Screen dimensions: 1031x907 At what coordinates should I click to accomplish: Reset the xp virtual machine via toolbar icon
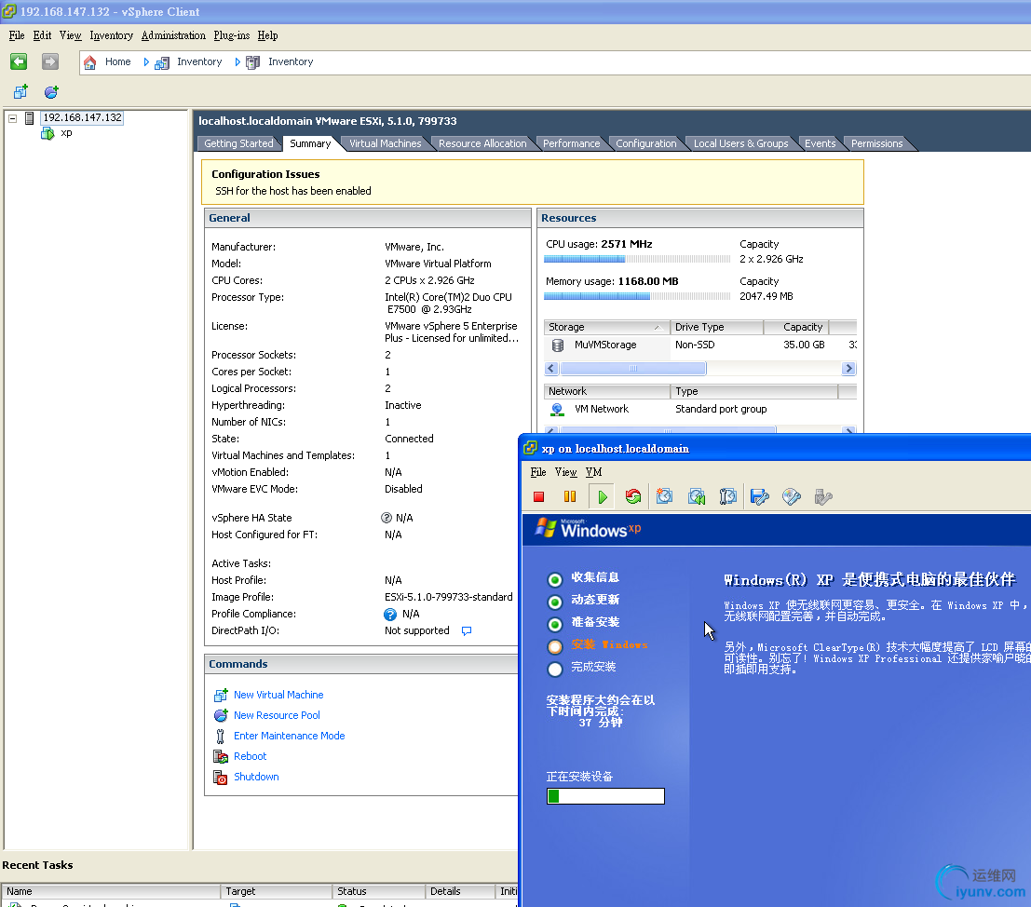(x=633, y=497)
